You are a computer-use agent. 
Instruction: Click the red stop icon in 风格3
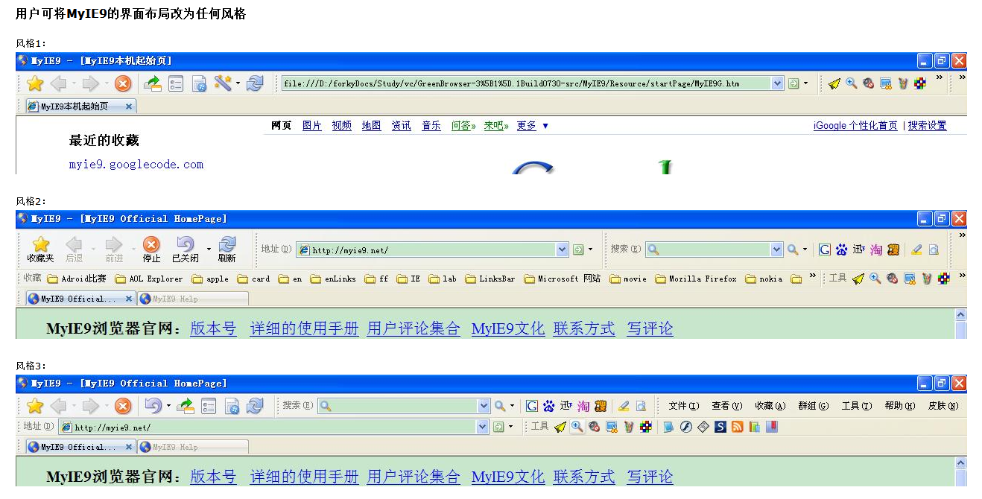coord(123,406)
